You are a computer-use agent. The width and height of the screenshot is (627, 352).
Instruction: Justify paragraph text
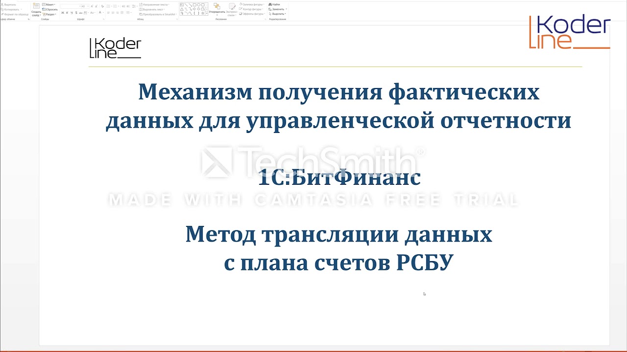122,13
